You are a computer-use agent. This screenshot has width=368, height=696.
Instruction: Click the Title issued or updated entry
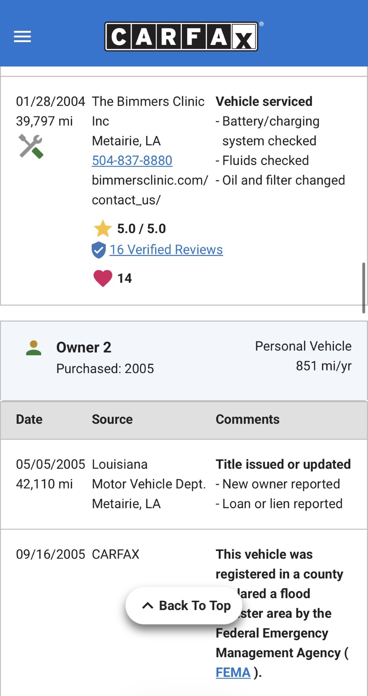coord(283,464)
